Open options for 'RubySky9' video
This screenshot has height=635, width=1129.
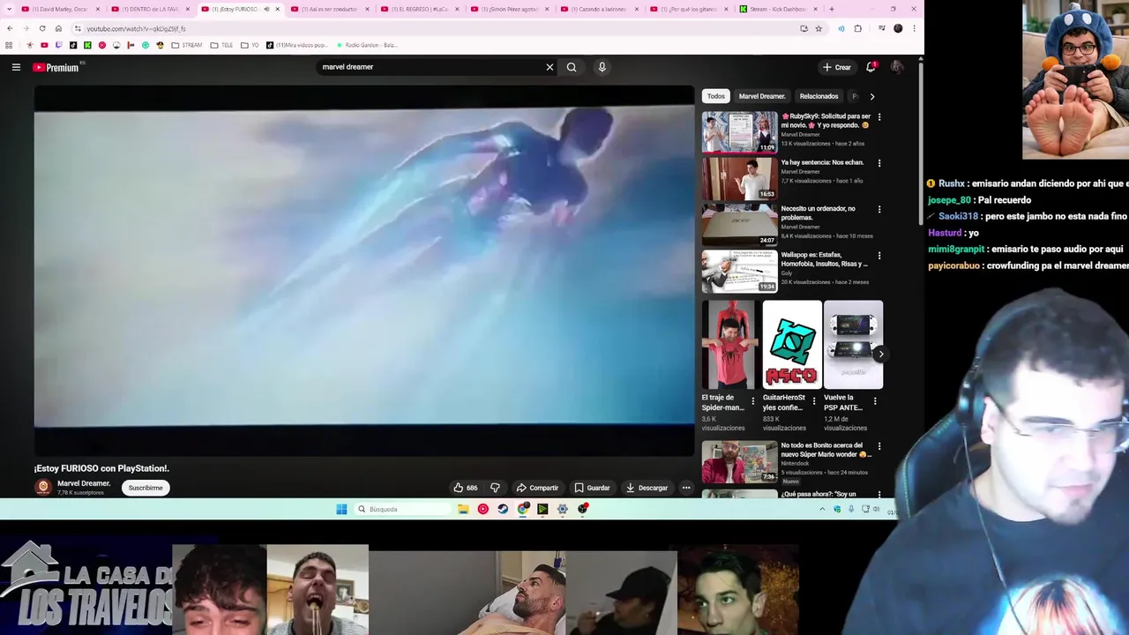point(879,116)
